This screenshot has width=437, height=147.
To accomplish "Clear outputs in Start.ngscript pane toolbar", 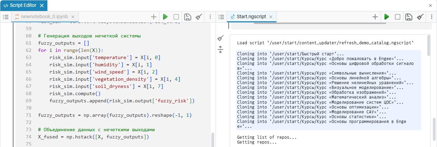I will pyautogui.click(x=420, y=16).
